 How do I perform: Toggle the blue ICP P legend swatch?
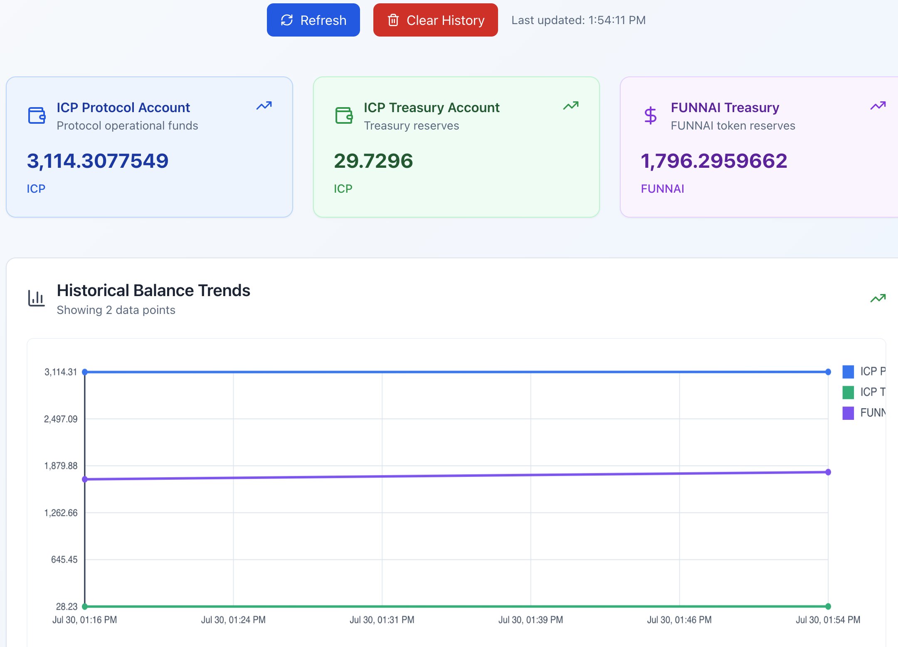848,371
